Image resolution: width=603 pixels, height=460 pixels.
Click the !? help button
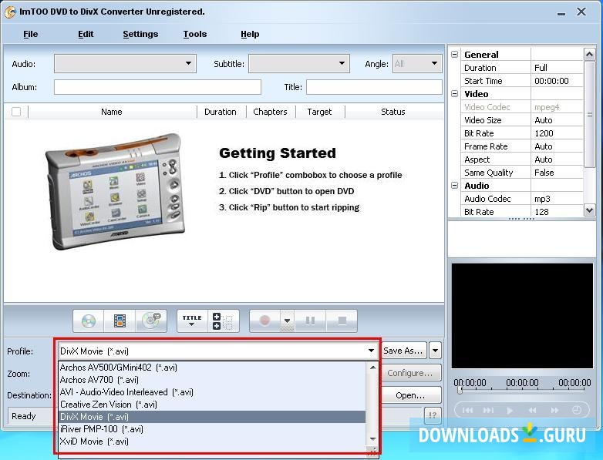point(433,415)
